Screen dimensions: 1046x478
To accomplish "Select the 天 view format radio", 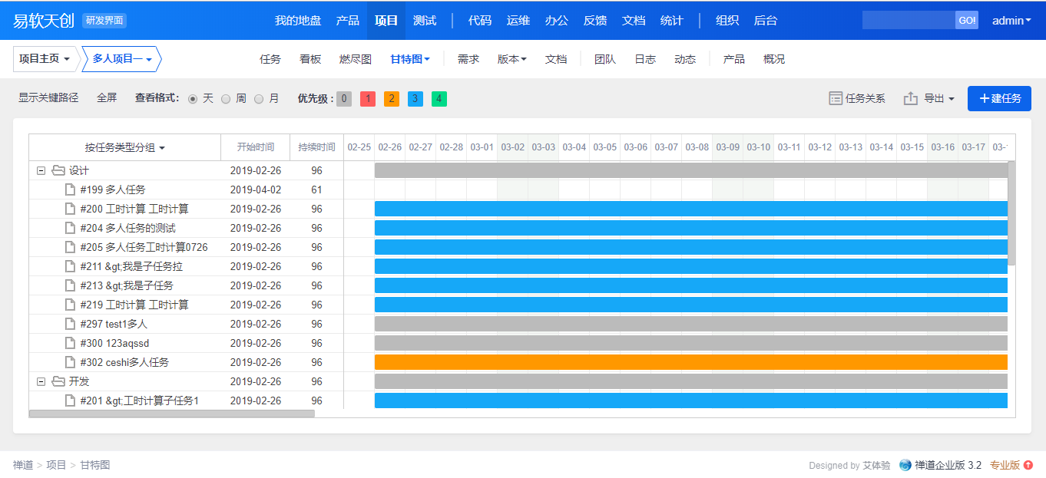I will [x=193, y=99].
